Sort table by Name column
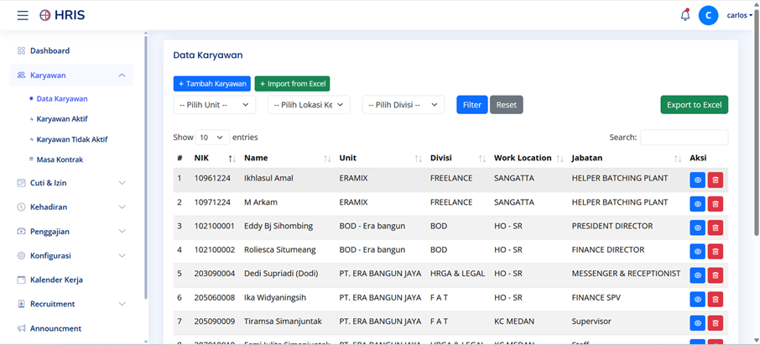 [287, 158]
